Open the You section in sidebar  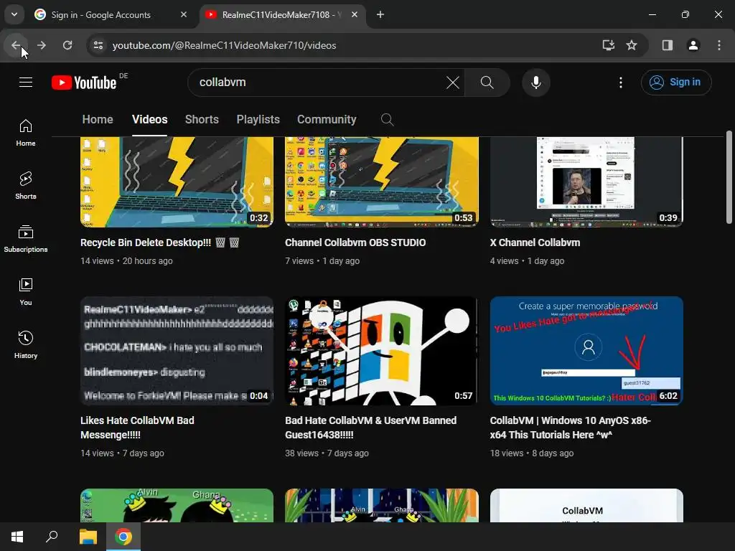[x=26, y=292]
